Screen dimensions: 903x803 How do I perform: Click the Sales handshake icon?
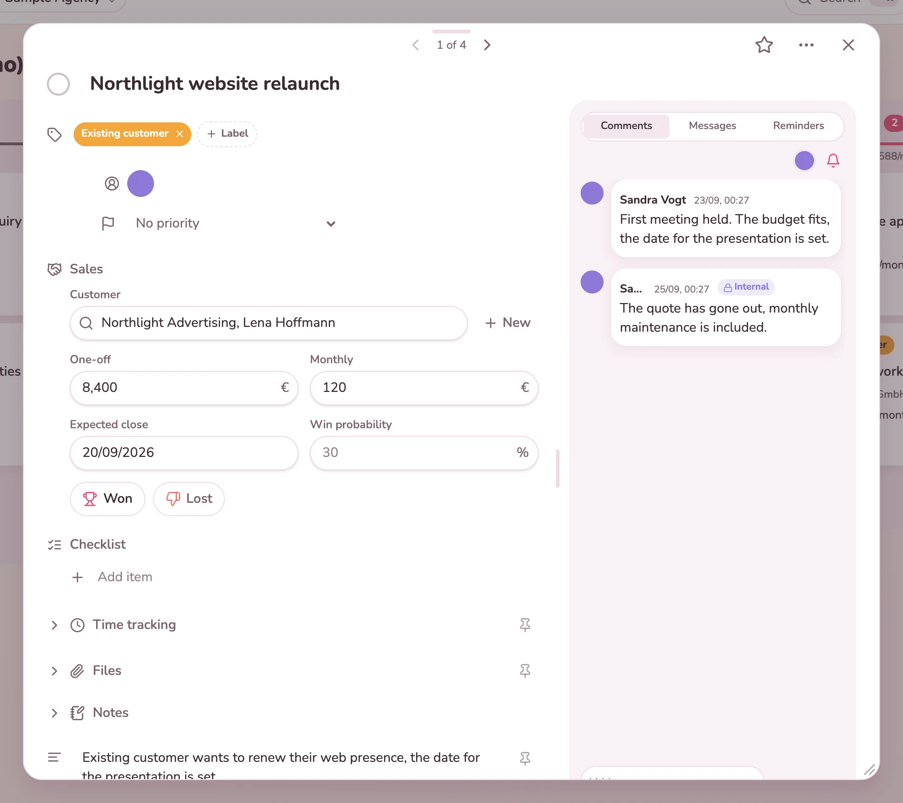pyautogui.click(x=55, y=269)
